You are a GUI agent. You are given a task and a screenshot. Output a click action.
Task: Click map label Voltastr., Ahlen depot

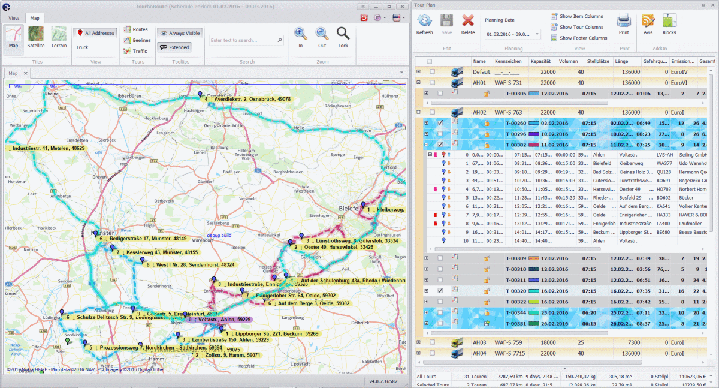tap(220, 320)
